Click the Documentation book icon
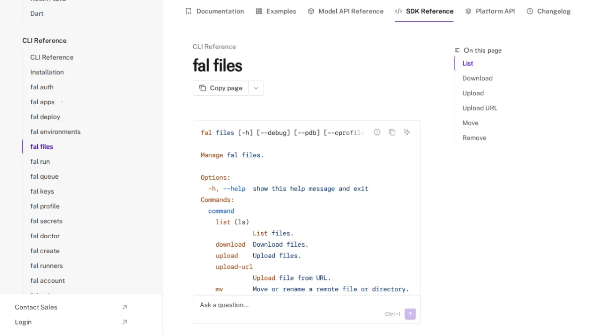The height and width of the screenshot is (335, 596). click(188, 11)
